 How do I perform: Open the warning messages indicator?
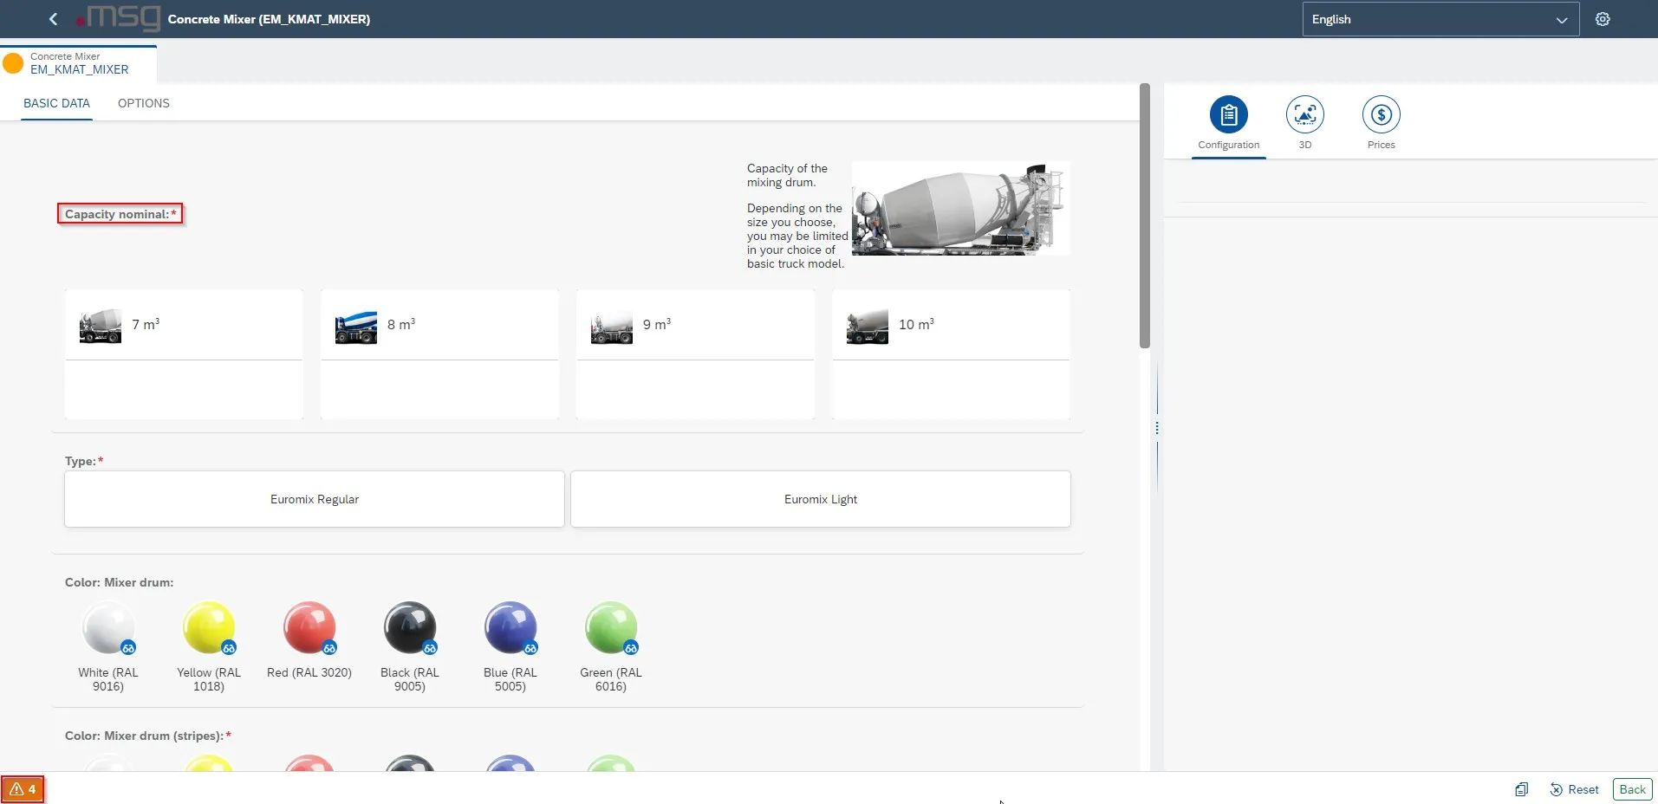tap(23, 789)
